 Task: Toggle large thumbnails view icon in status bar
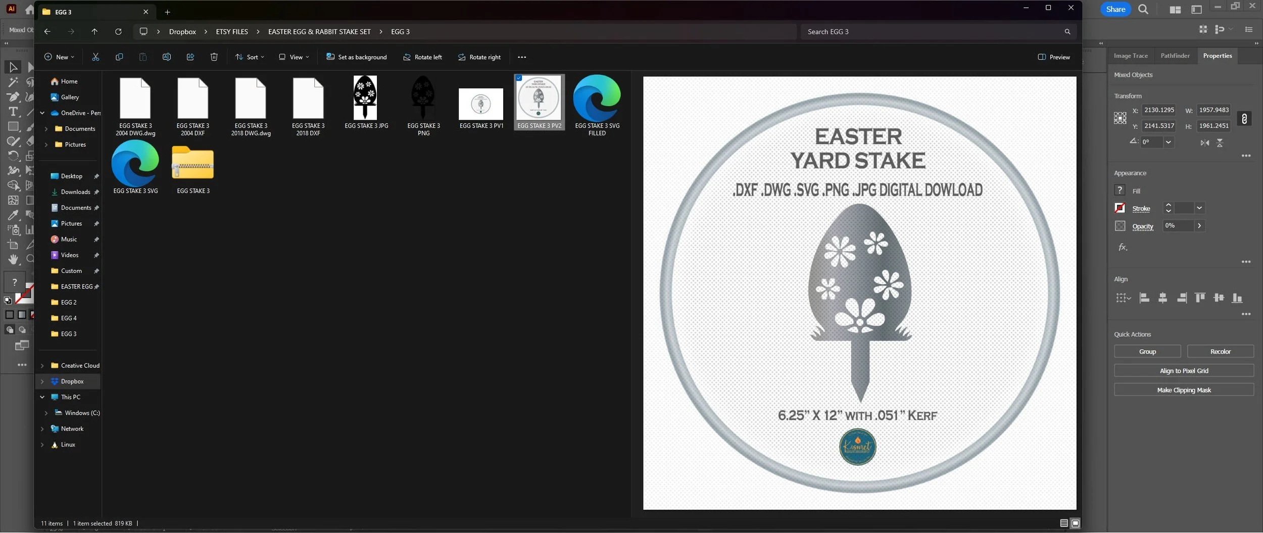point(1076,523)
